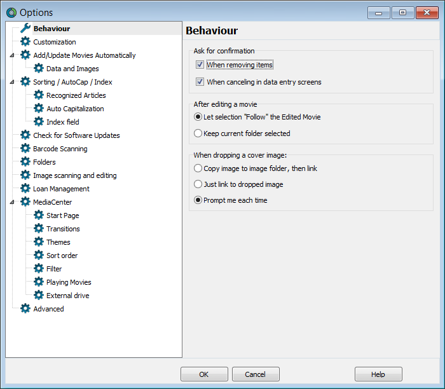Click the gear icon beside Start Page
The image size is (445, 389).
pos(39,215)
